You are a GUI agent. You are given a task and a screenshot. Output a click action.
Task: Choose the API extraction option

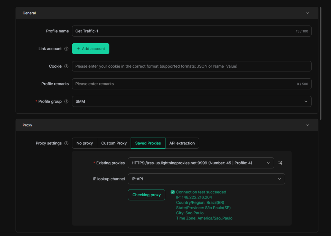pos(182,143)
